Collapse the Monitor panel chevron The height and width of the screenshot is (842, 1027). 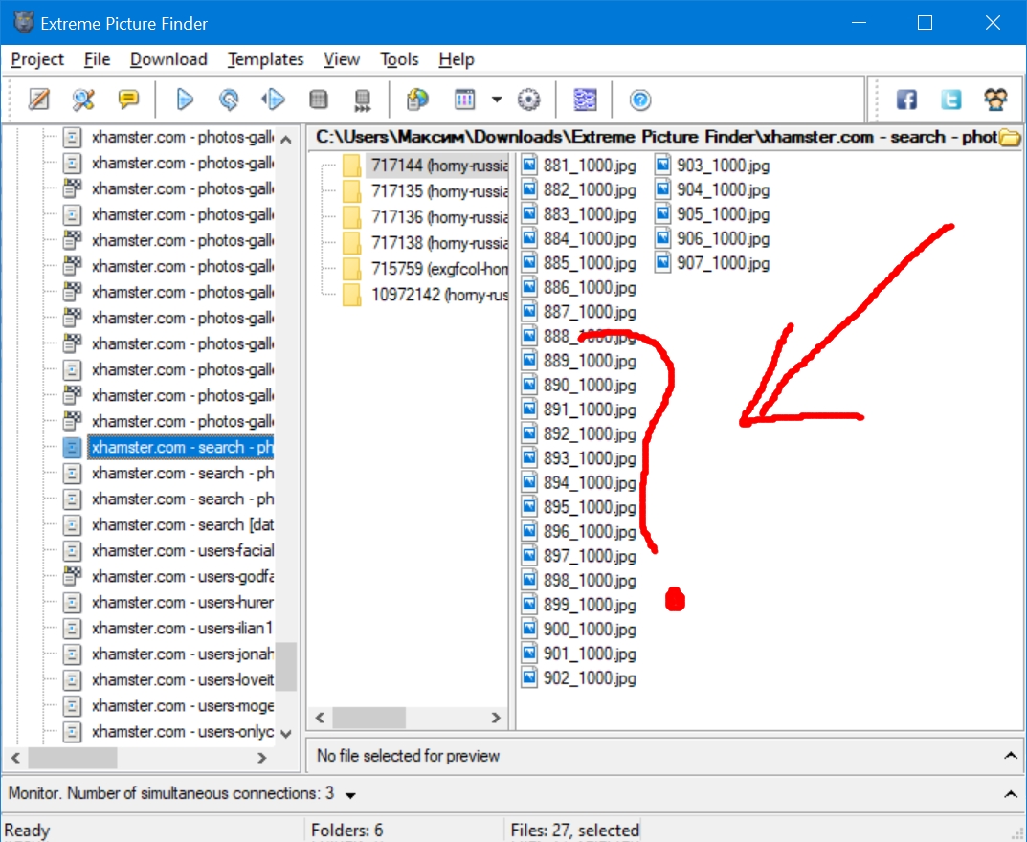click(x=1011, y=794)
